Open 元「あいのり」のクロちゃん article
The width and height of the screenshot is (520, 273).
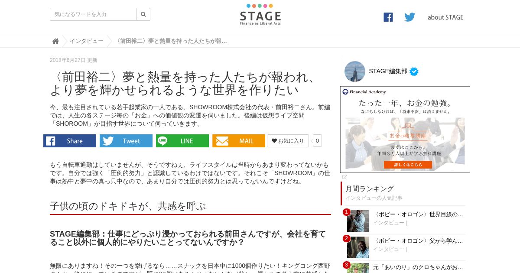coord(418,267)
